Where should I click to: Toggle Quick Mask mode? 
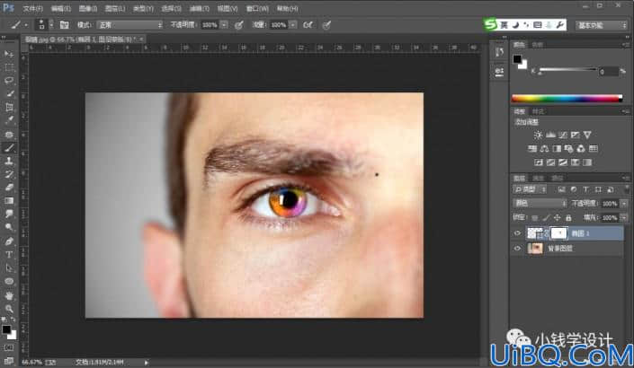pos(9,348)
